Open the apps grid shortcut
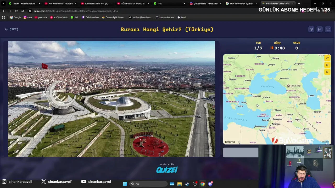Image resolution: width=335 pixels, height=188 pixels. pos(3,17)
